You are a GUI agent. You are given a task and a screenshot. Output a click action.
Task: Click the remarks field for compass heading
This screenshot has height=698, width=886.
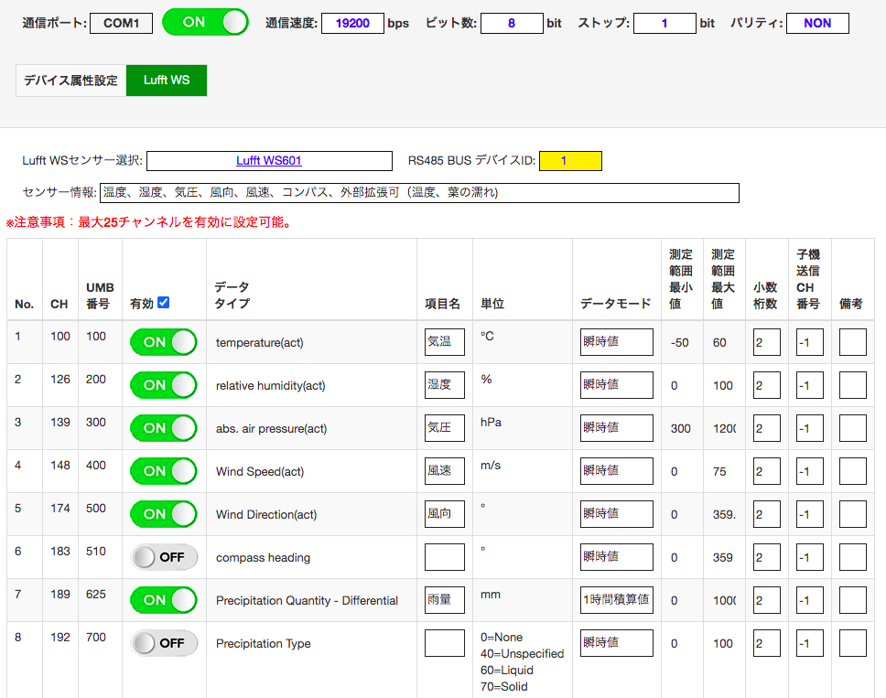pos(853,557)
